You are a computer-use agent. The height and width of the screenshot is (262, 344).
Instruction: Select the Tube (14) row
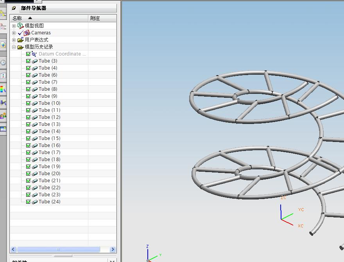click(63, 131)
